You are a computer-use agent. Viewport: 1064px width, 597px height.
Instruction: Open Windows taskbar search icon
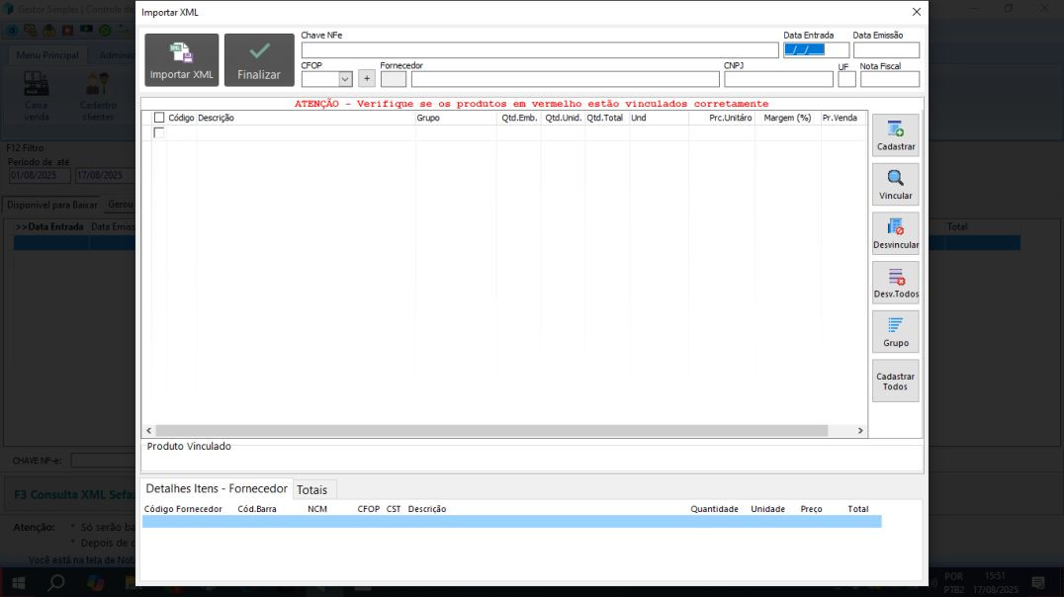pyautogui.click(x=56, y=582)
